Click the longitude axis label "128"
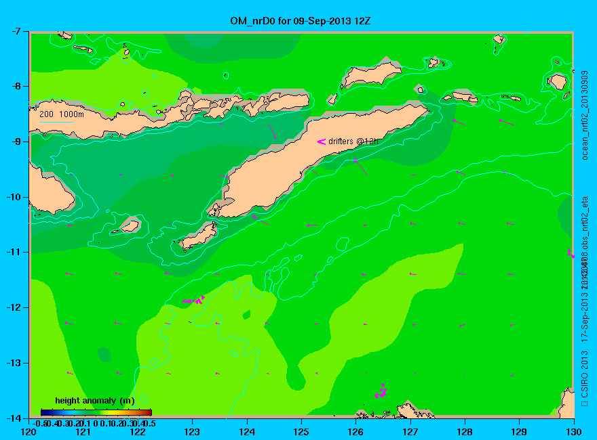 (465, 432)
